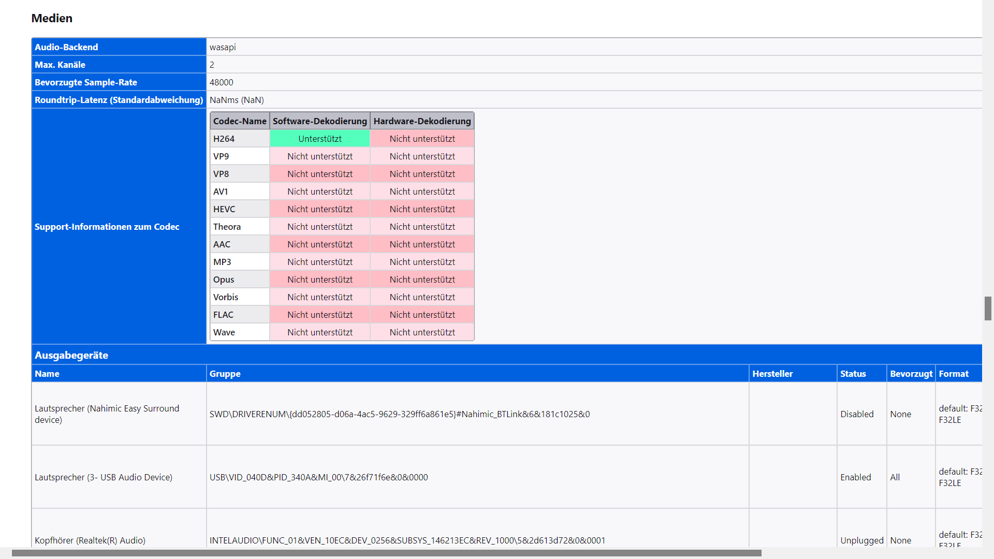Click 'Kopfhörer (Realtek(R) Audio)' device name
The image size is (994, 559).
click(90, 540)
